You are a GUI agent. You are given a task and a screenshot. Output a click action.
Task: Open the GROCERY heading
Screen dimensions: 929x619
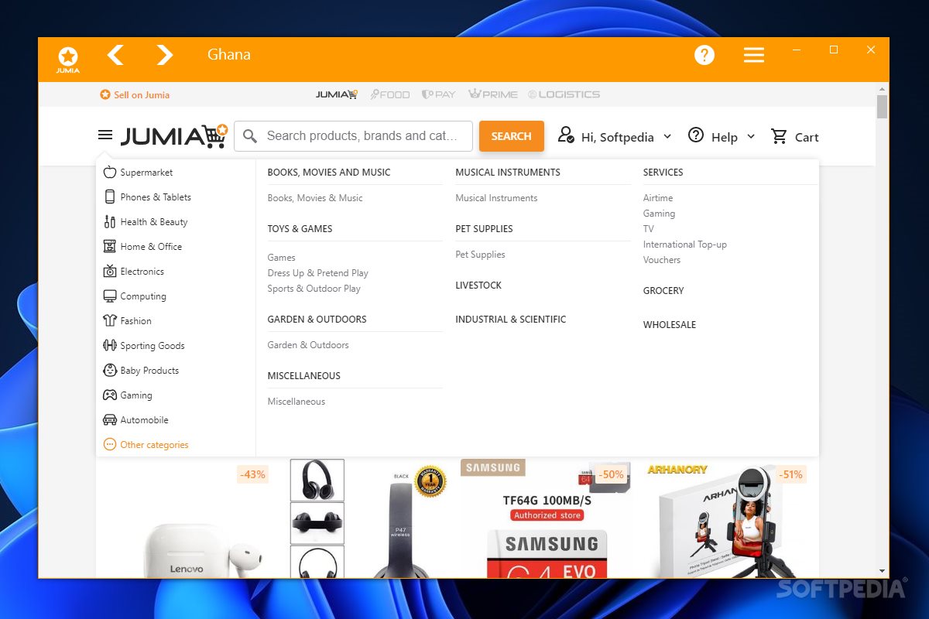(x=663, y=291)
